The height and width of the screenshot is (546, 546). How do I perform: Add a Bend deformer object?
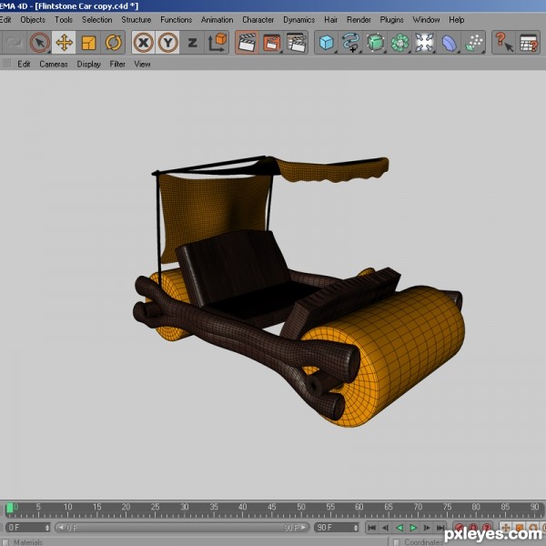click(x=449, y=43)
